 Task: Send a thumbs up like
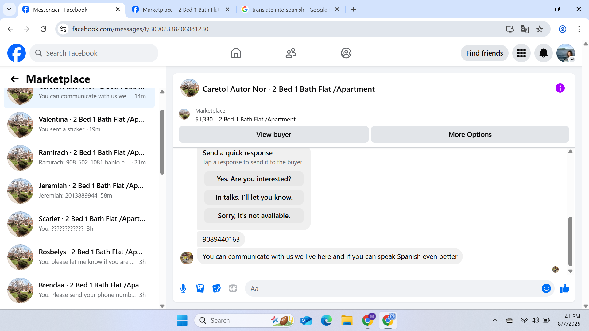564,288
